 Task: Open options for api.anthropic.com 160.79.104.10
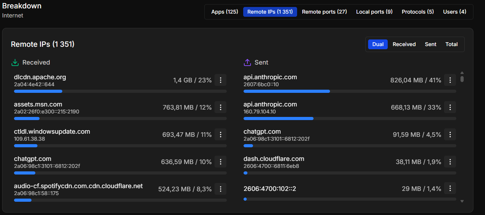pos(450,107)
